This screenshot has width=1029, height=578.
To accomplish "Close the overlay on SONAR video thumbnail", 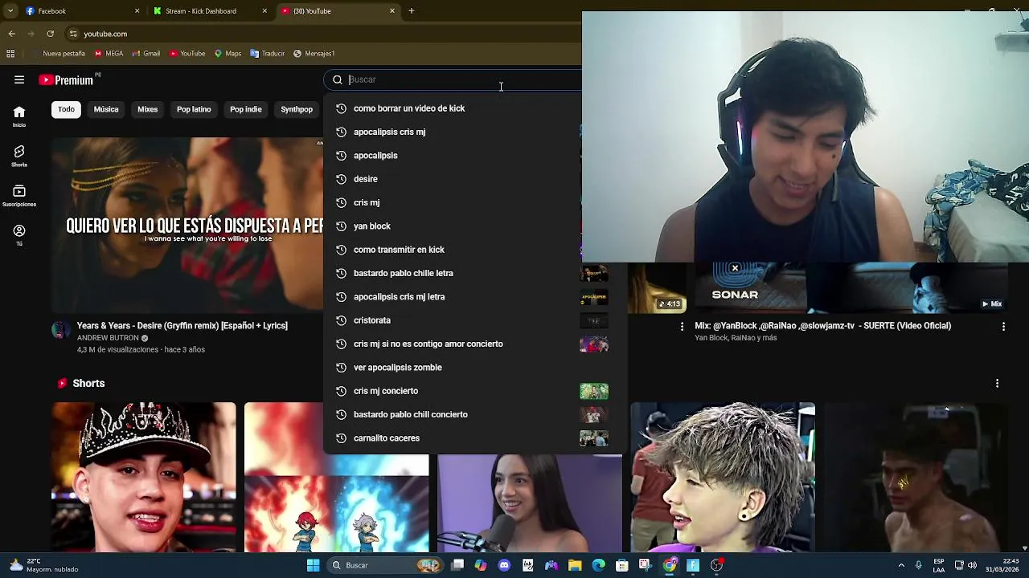I will click(x=735, y=268).
